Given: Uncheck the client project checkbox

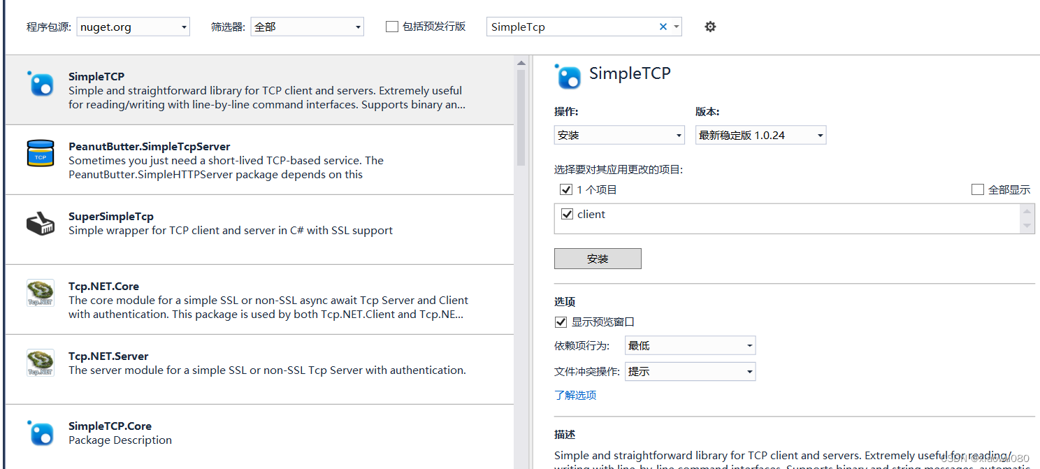Looking at the screenshot, I should tap(567, 214).
